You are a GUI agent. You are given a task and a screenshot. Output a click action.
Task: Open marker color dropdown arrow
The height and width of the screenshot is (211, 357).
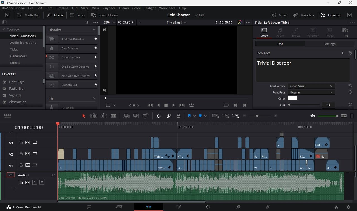click(x=205, y=116)
